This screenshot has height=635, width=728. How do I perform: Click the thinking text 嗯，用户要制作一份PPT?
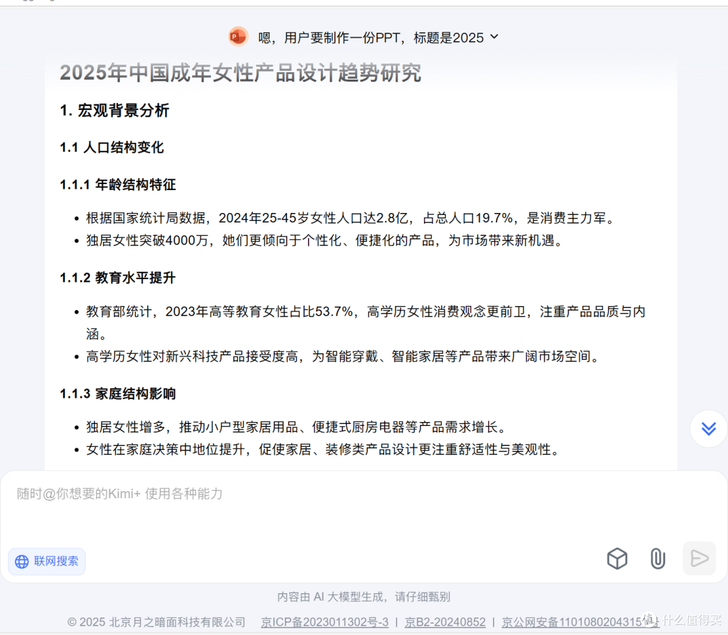(x=371, y=38)
